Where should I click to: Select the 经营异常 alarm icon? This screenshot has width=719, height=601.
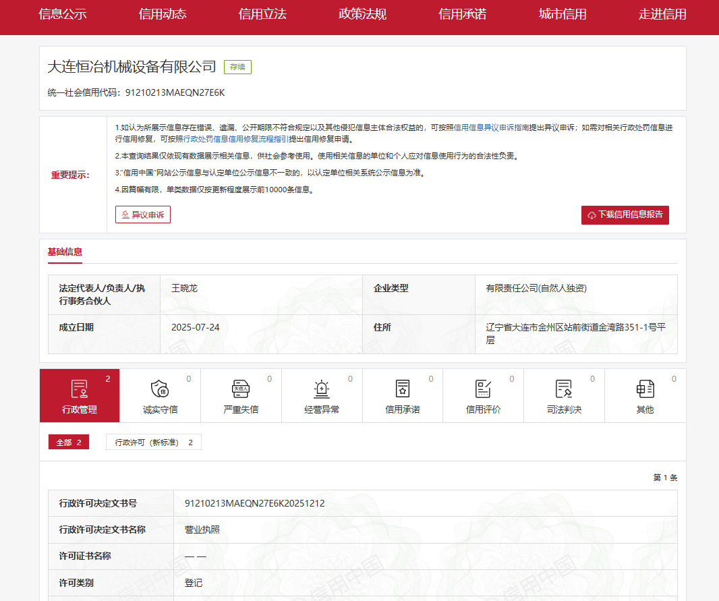coord(322,389)
